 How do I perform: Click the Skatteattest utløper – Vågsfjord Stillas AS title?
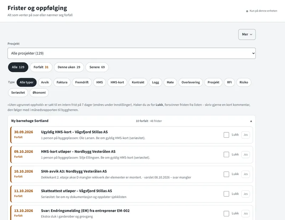tap(77, 191)
